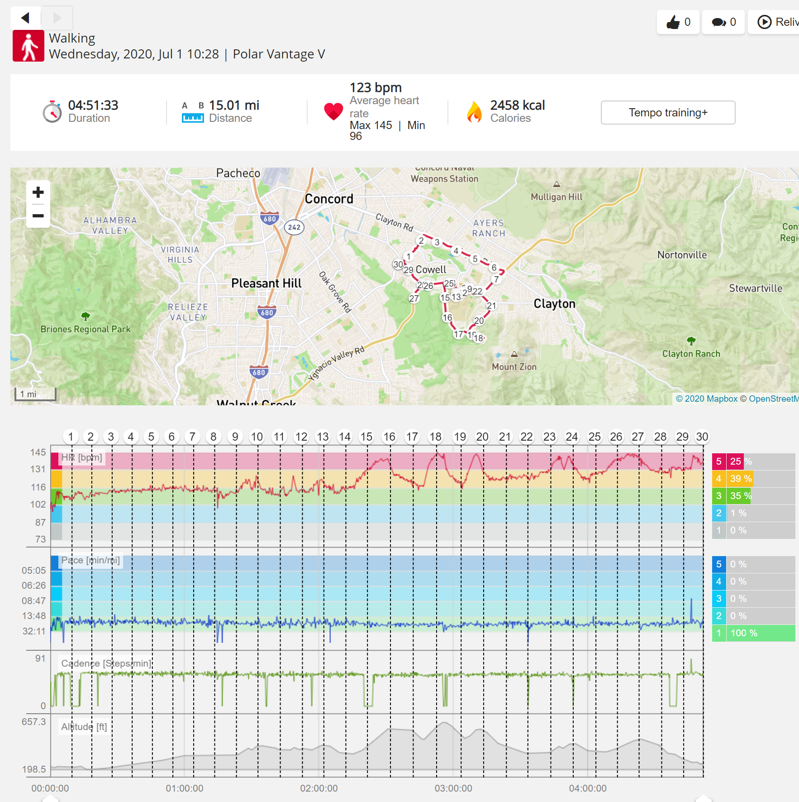Zoom in on the map
Viewport: 799px width, 802px height.
coord(38,192)
